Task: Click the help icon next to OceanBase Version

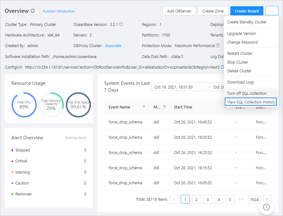Action: 121,24
